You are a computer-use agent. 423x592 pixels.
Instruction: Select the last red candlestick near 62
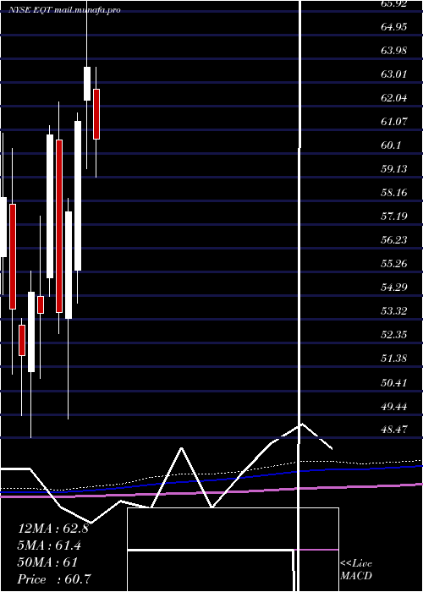tap(96, 114)
